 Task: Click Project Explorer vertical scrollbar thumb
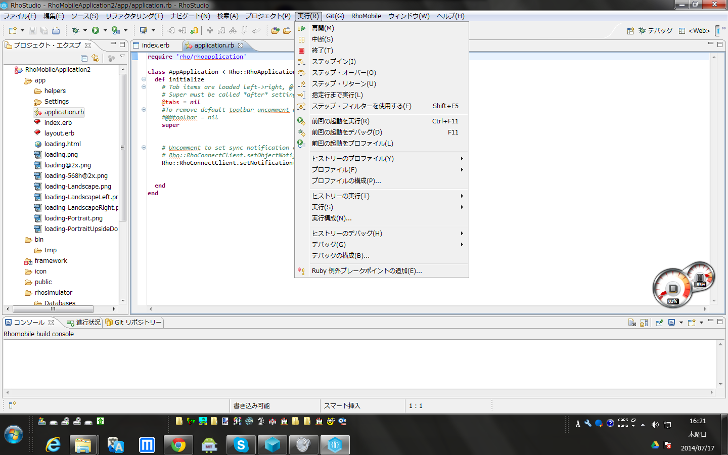[x=122, y=147]
